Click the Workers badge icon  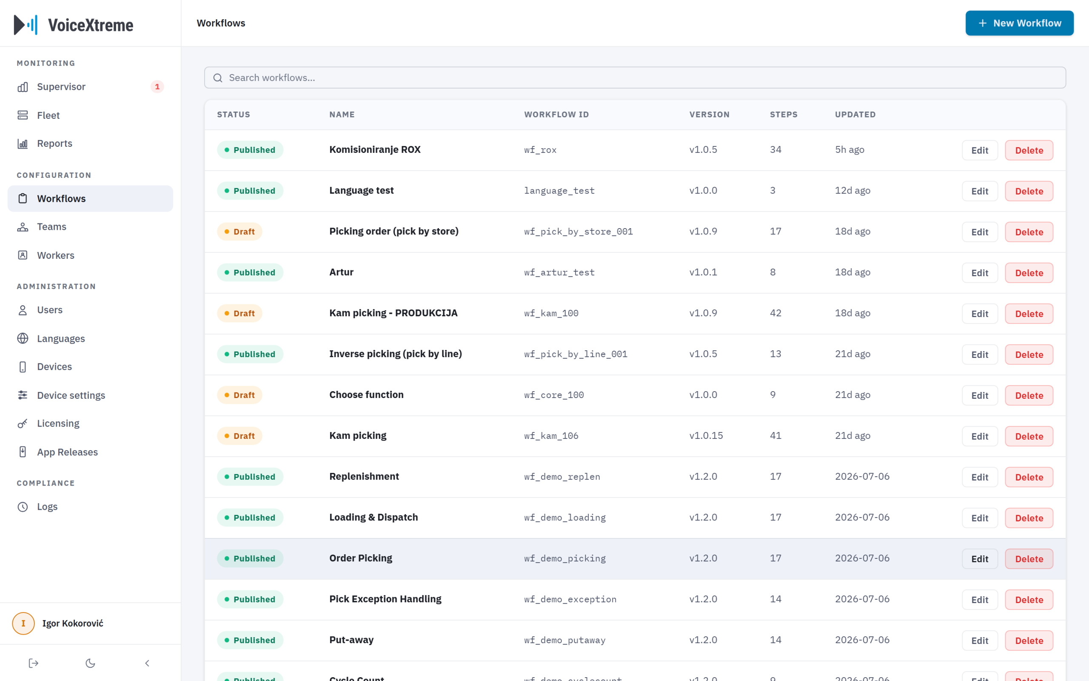pos(23,255)
